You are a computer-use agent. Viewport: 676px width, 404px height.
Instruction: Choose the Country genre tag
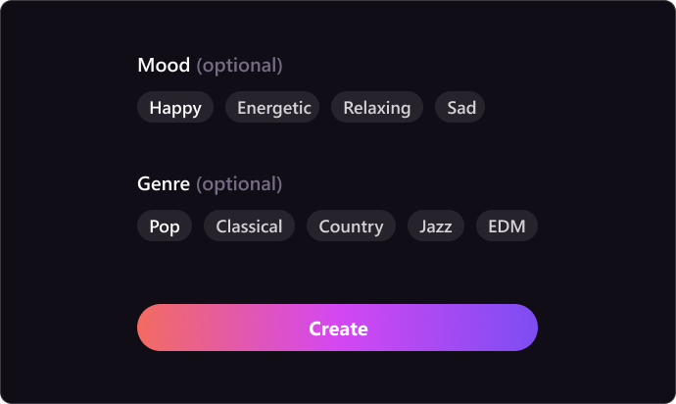pos(351,227)
